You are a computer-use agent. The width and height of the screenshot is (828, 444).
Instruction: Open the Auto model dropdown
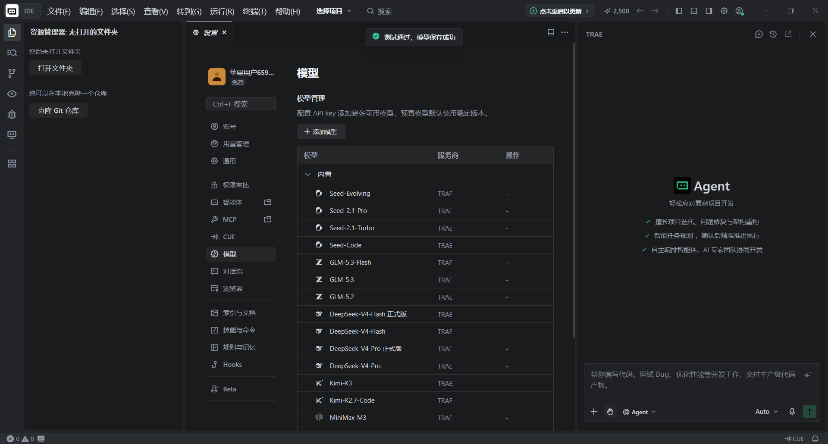[767, 412]
